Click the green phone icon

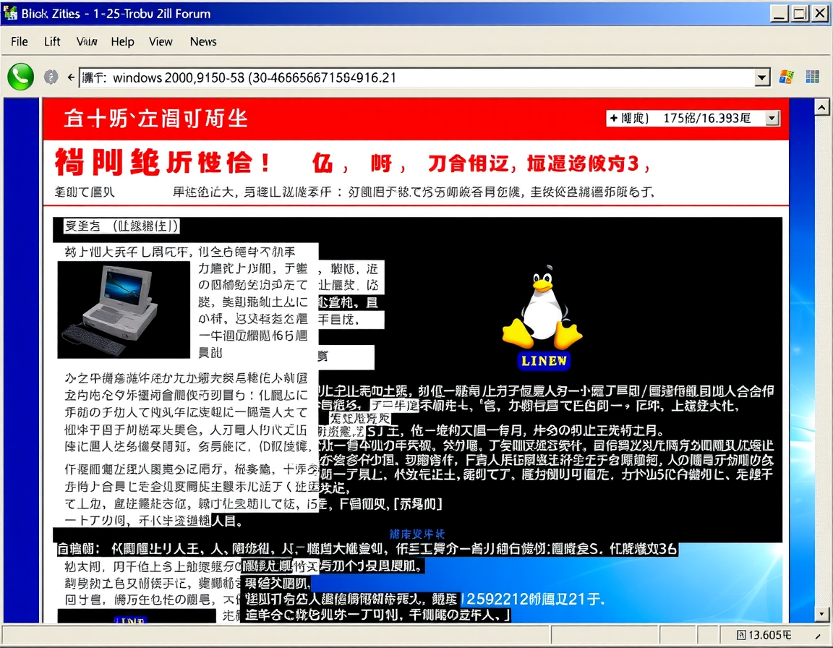pyautogui.click(x=21, y=77)
